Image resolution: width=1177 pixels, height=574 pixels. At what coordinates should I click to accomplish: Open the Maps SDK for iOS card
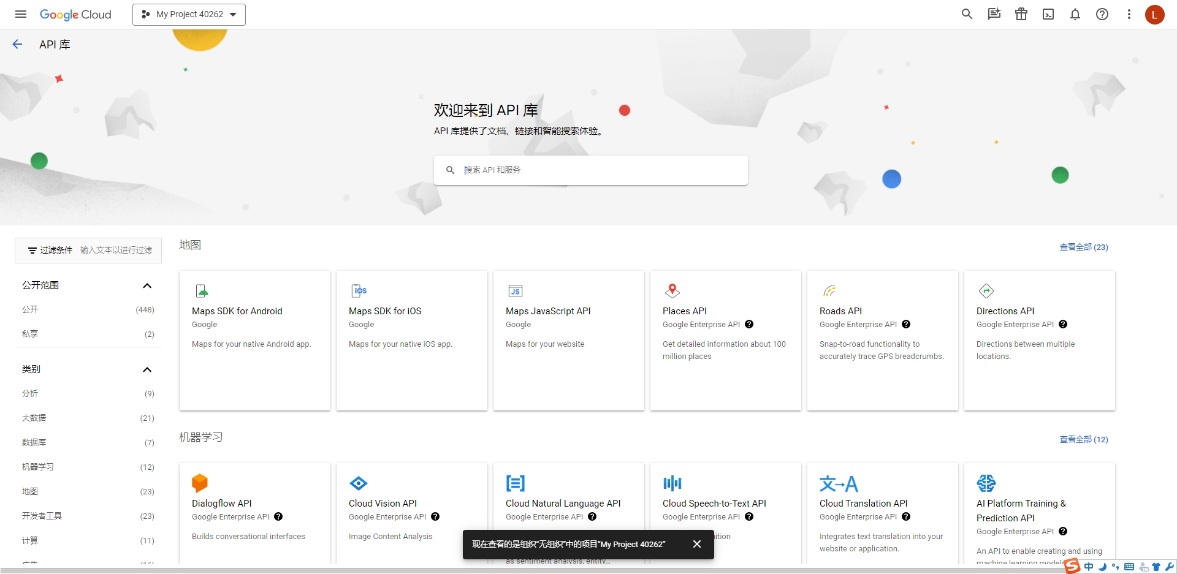(412, 341)
